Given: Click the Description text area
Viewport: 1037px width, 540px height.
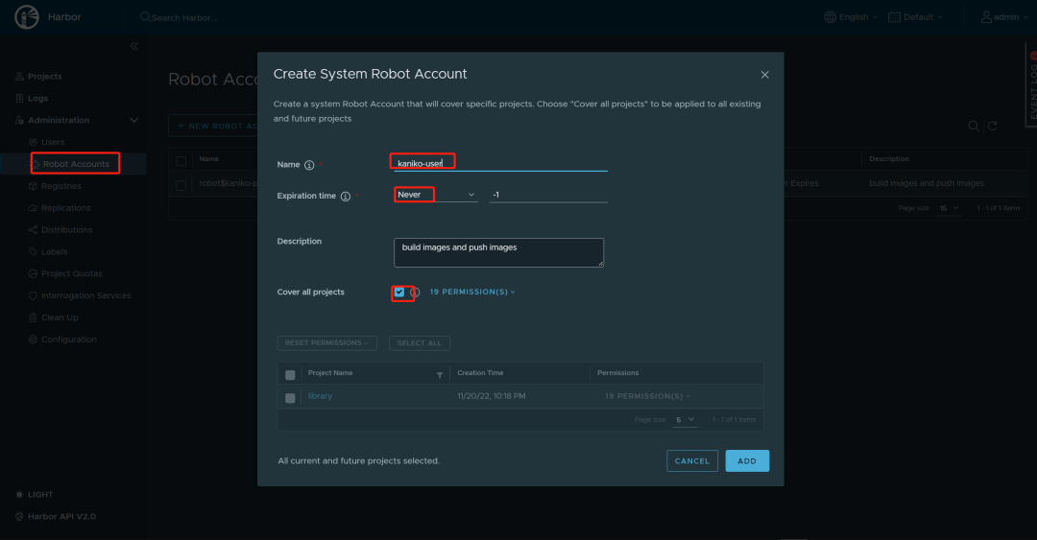Looking at the screenshot, I should [x=498, y=252].
